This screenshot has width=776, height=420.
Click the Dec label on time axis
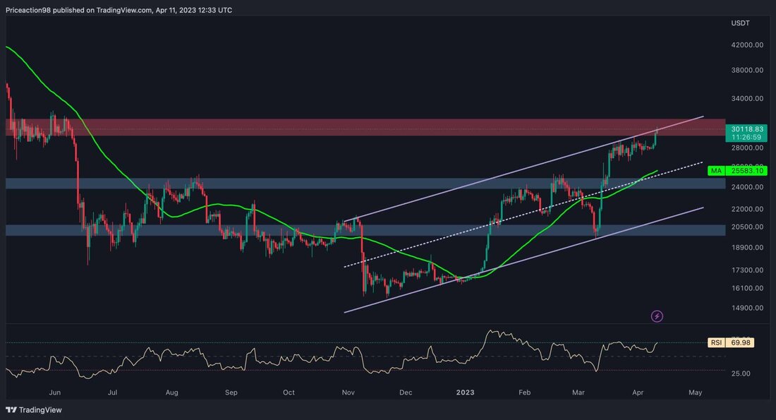406,392
